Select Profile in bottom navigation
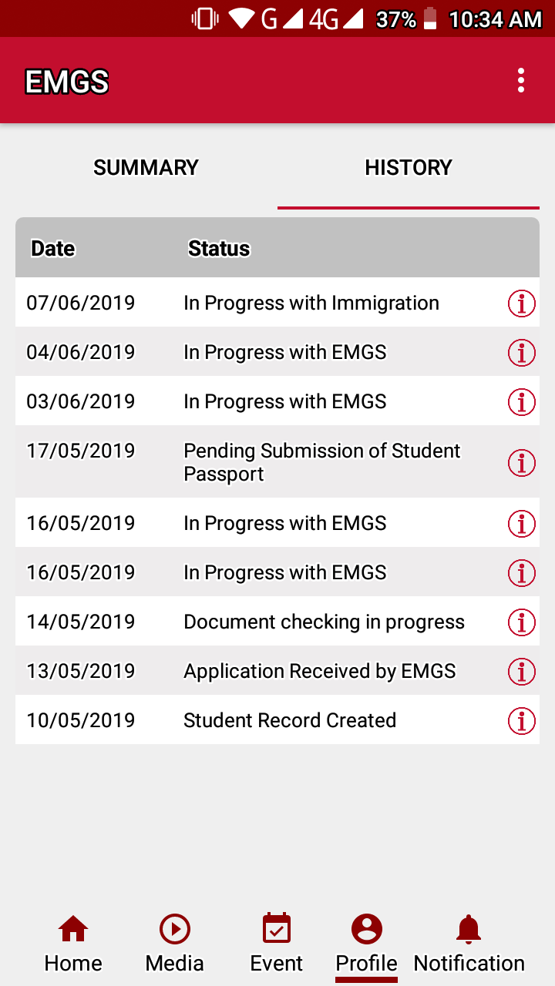The image size is (555, 986). click(366, 944)
